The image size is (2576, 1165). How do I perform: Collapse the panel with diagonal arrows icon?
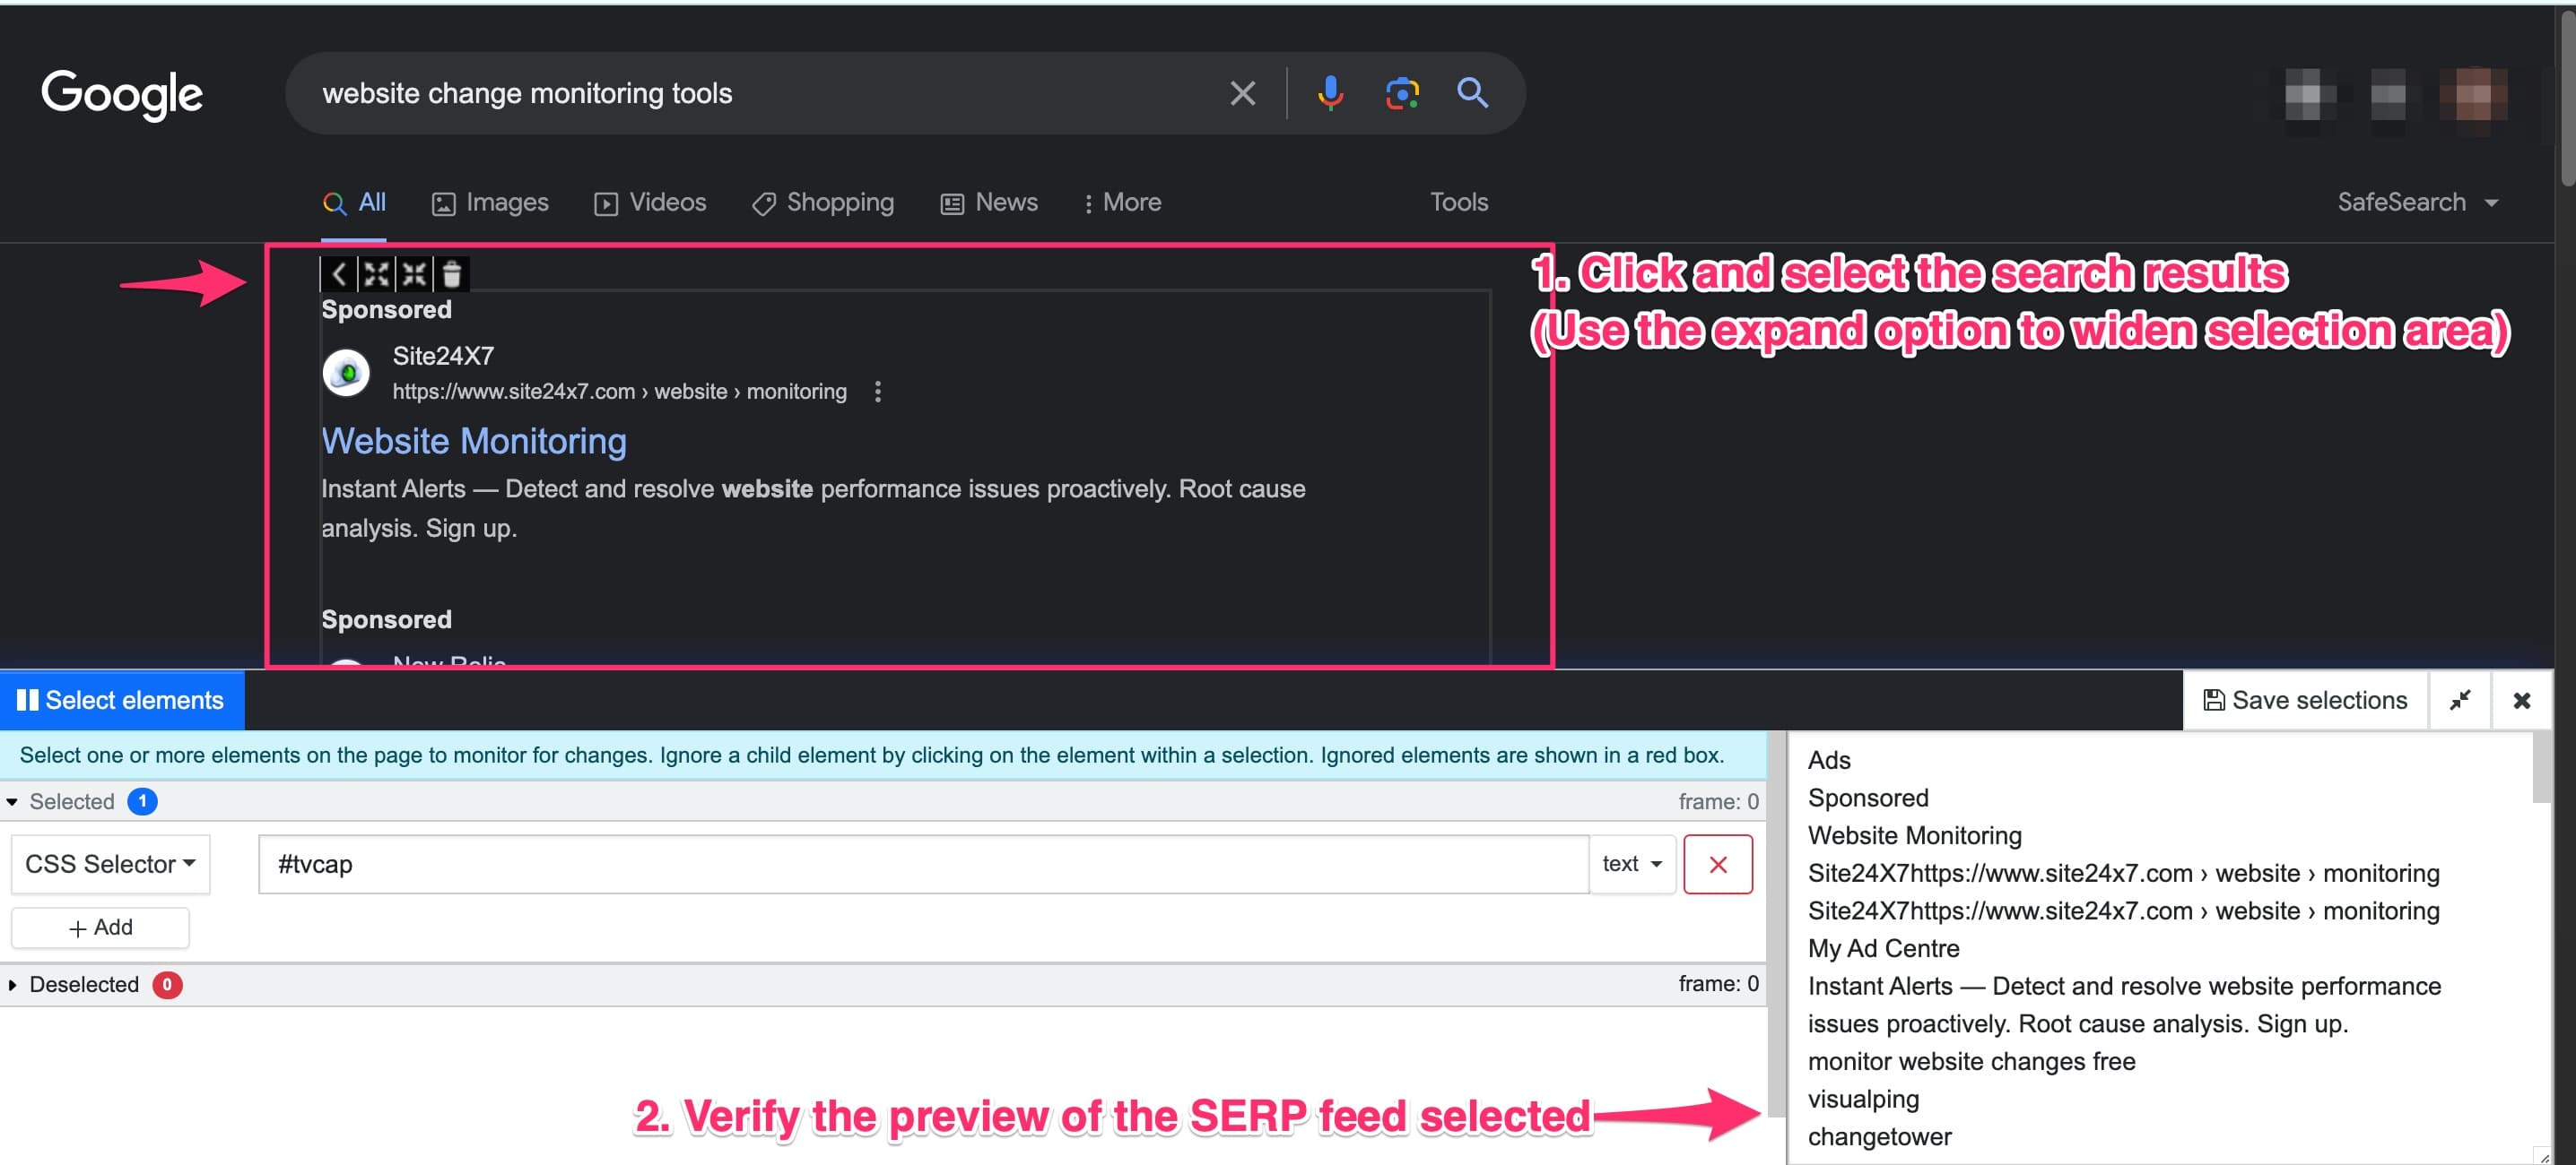pos(2461,699)
